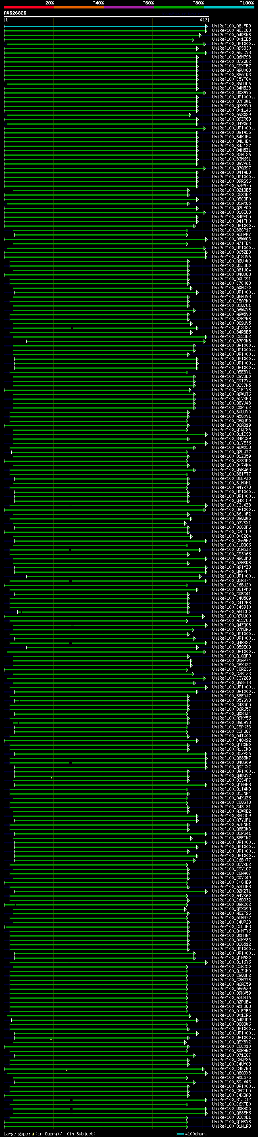Select label UniRef100_C4U569
The width and height of the screenshot is (258, 1137).
(231, 598)
